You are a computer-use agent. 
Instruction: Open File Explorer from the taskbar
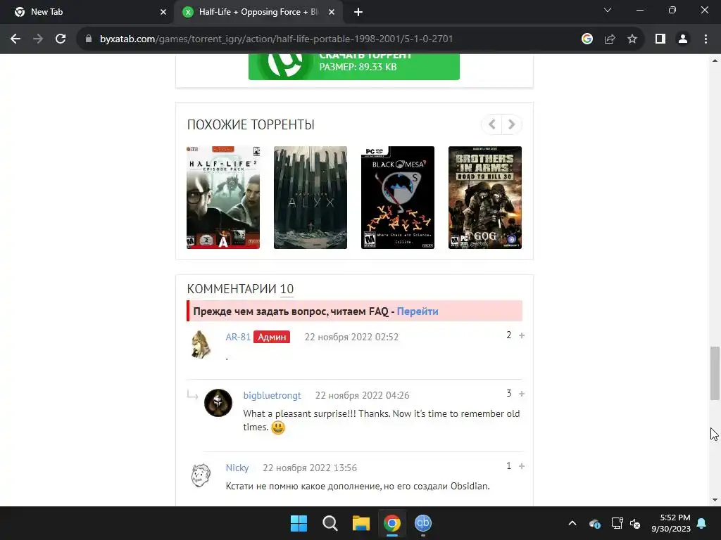[x=361, y=523]
